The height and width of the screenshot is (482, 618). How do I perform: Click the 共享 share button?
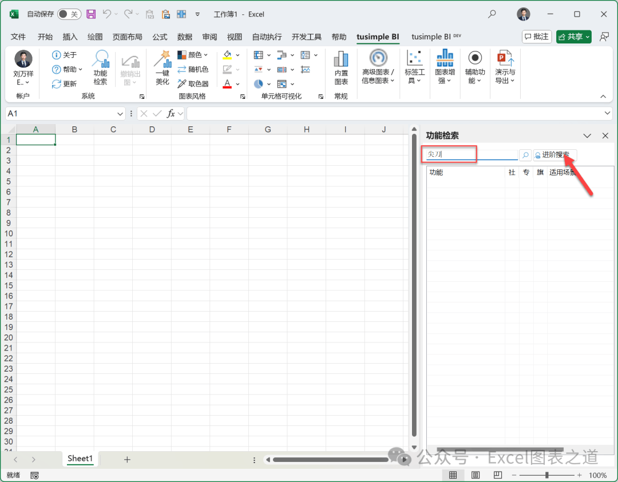pos(573,37)
